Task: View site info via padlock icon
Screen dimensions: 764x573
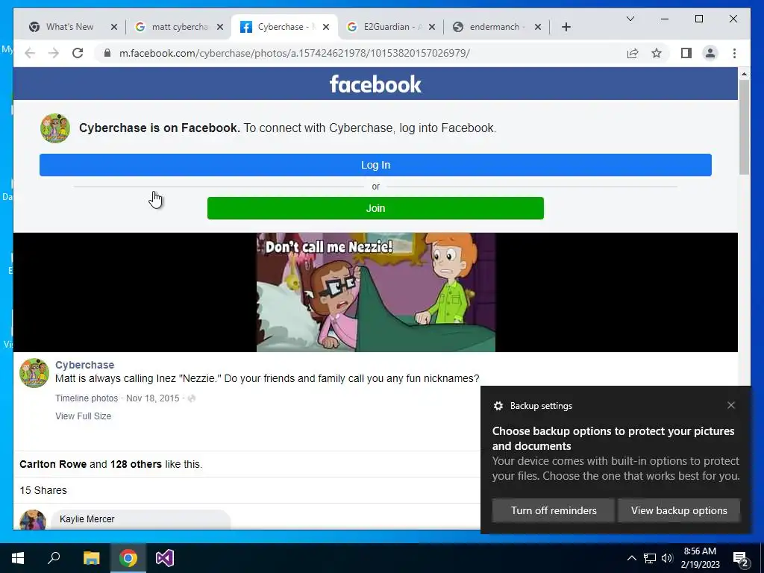Action: pos(107,53)
